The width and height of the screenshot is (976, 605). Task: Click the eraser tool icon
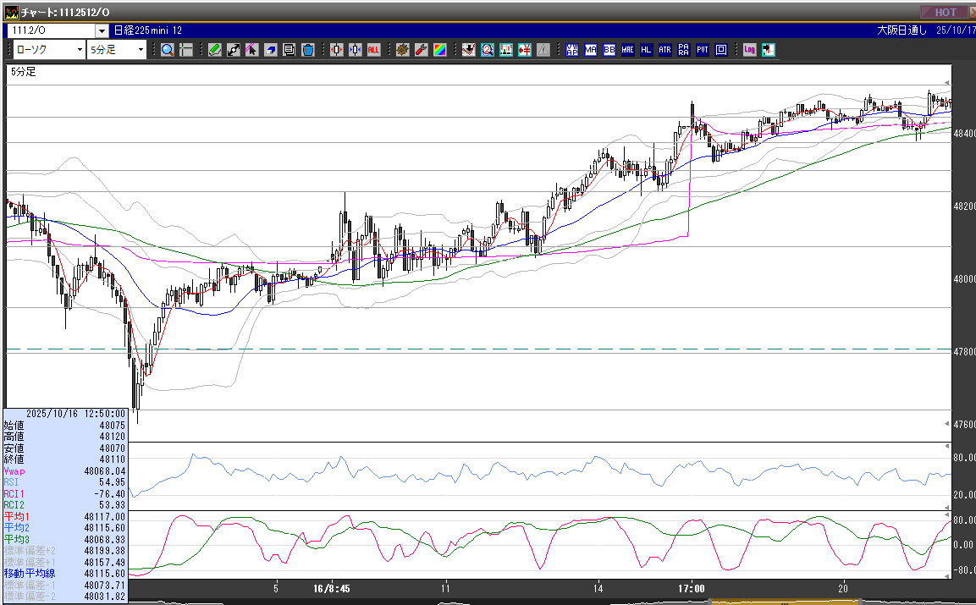pos(271,50)
